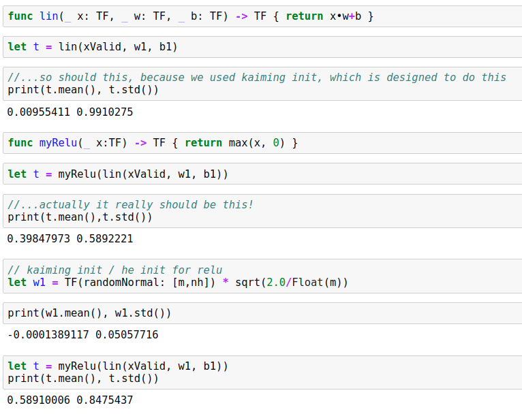The width and height of the screenshot is (522, 414).
Task: Click output value 0.00955411 0.9910275
Action: [70, 112]
